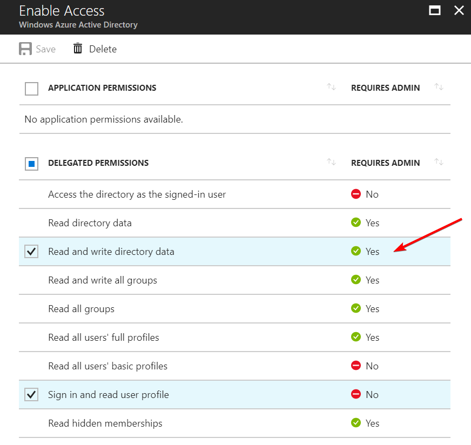Viewport: 471px width, 445px height.
Task: Click the Delegated Permissions column header
Action: tap(98, 163)
